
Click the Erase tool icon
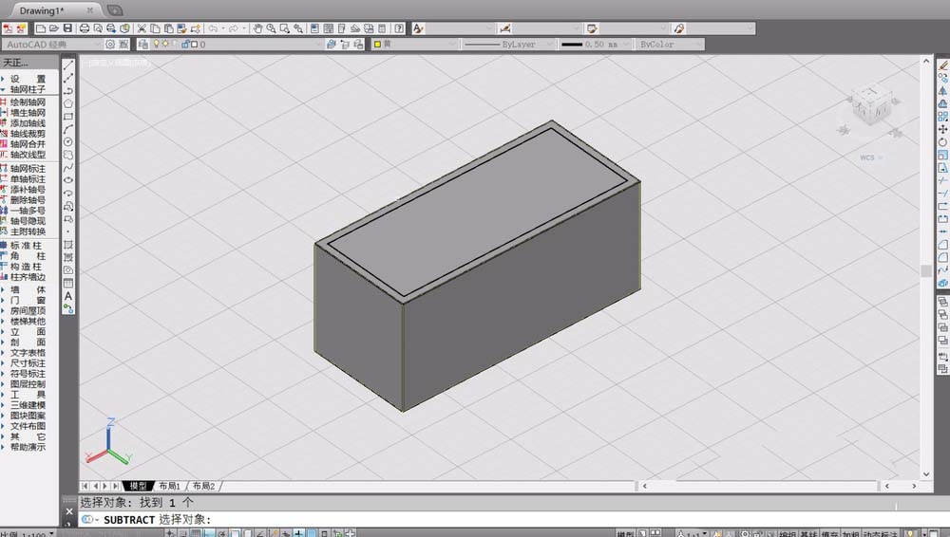pos(942,65)
